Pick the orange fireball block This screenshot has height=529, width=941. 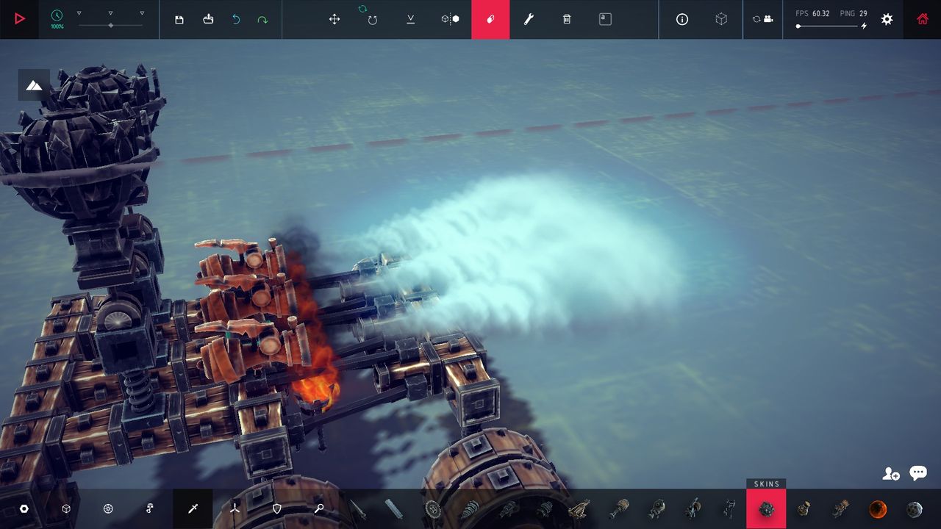point(877,508)
